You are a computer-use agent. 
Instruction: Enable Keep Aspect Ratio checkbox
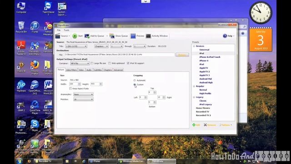70,89
